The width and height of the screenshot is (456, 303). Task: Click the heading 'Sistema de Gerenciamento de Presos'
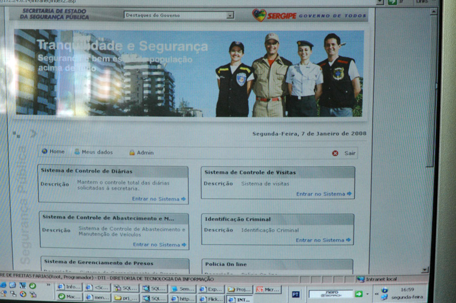[x=98, y=262]
